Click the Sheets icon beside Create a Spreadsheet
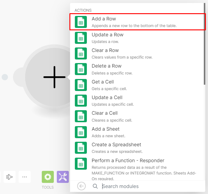The image size is (208, 194). click(81, 148)
